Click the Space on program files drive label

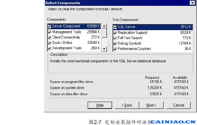click(72, 82)
